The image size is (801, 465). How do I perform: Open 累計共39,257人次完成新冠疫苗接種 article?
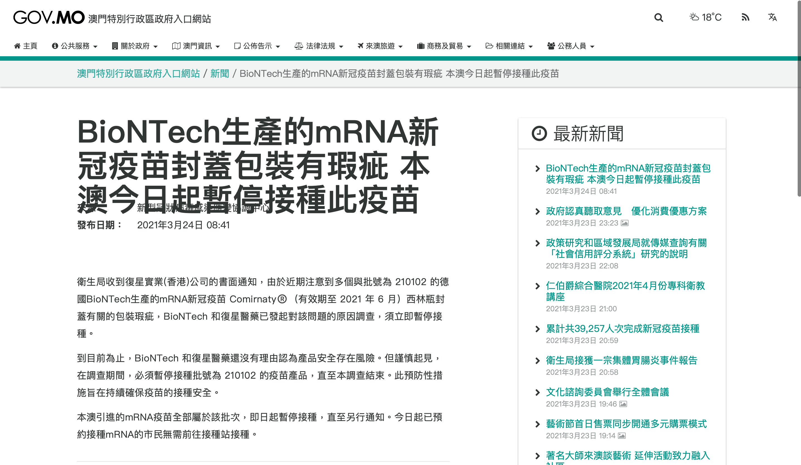[x=622, y=329]
